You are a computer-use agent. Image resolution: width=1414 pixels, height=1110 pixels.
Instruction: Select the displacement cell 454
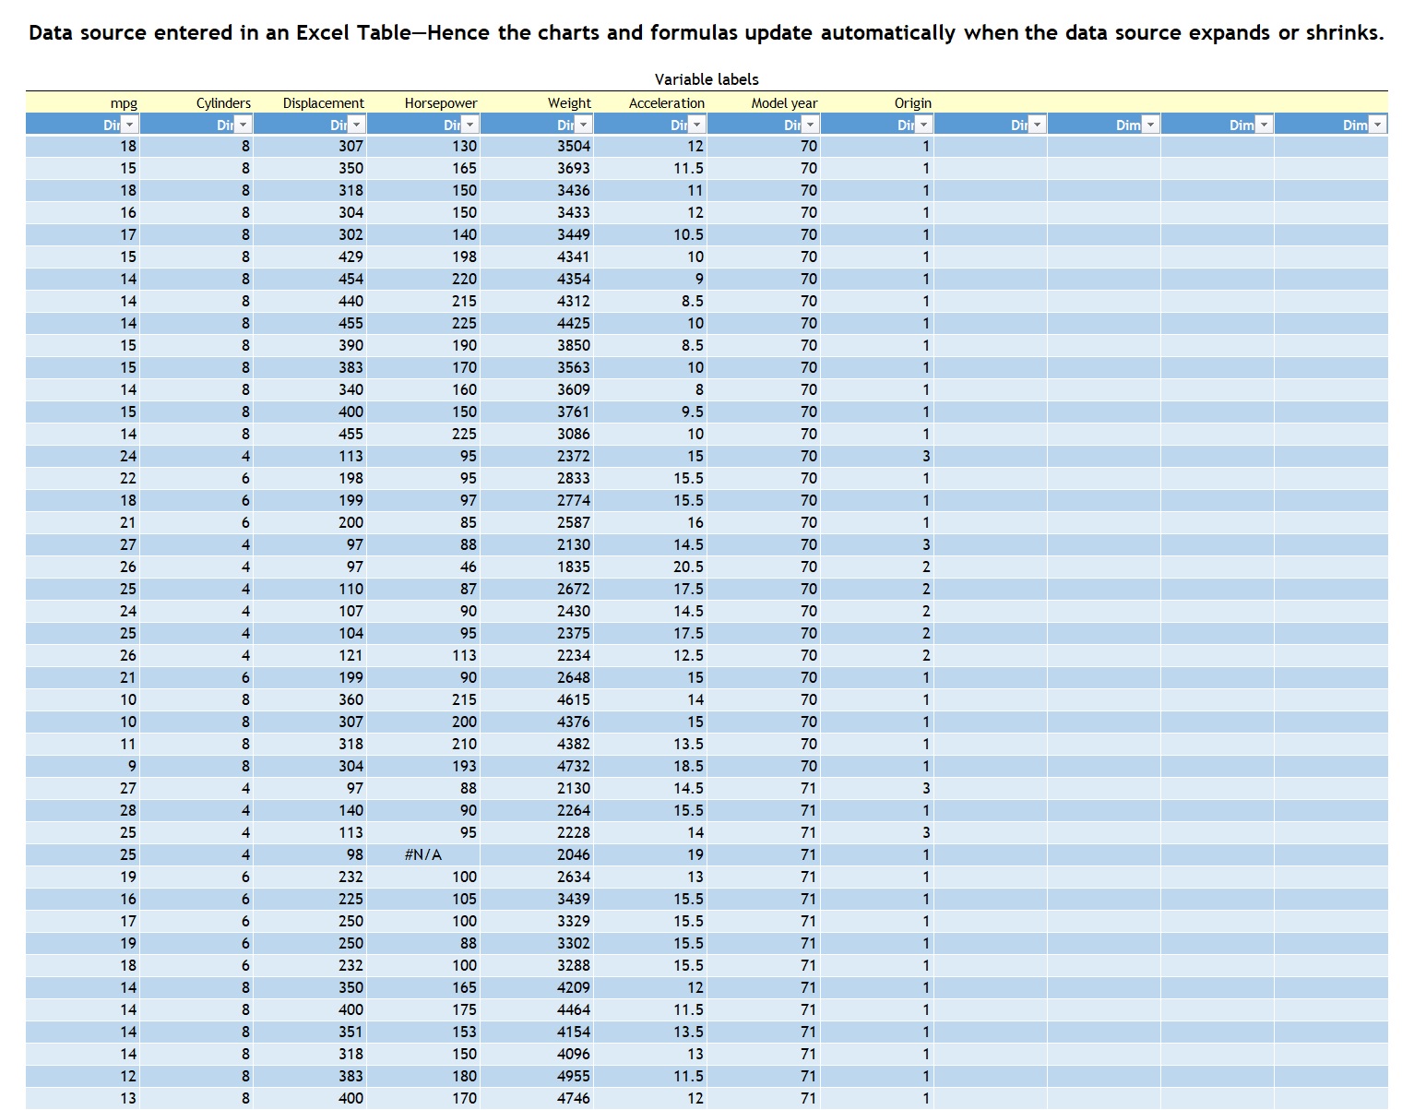click(x=310, y=279)
